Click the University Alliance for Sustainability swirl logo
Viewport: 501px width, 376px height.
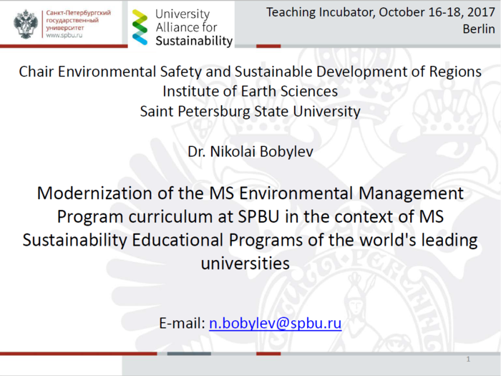click(140, 27)
